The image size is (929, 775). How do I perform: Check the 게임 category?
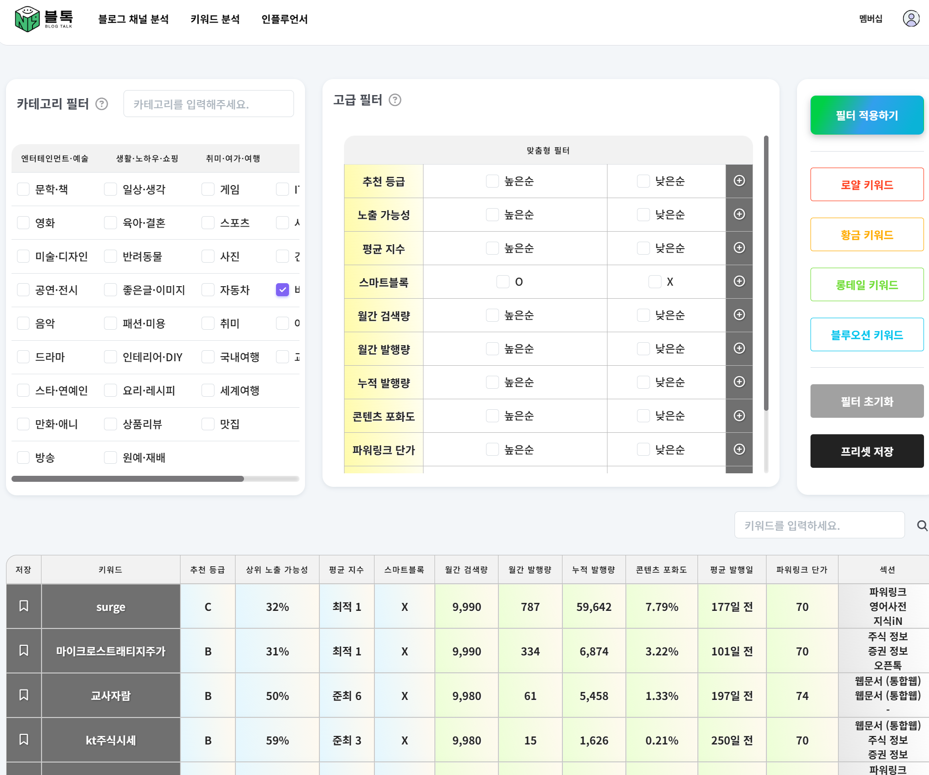208,189
